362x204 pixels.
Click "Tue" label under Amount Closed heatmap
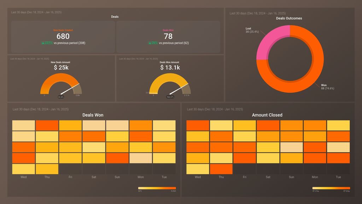click(338, 177)
